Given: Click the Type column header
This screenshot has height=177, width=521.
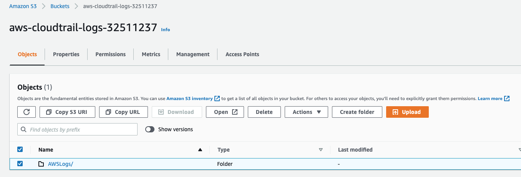Looking at the screenshot, I should [x=224, y=150].
